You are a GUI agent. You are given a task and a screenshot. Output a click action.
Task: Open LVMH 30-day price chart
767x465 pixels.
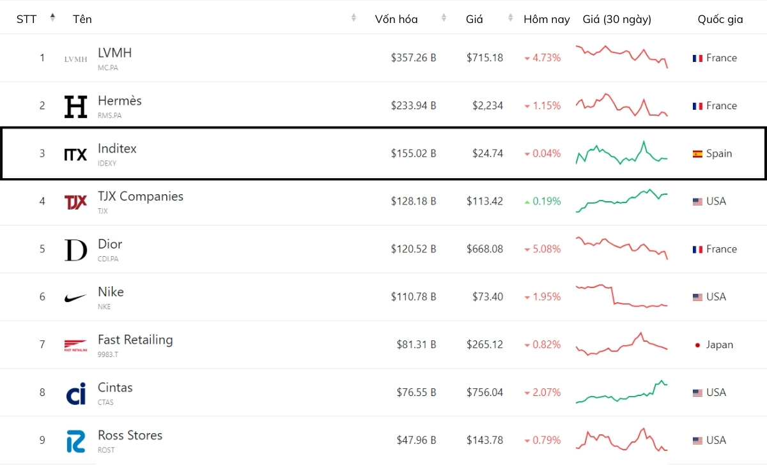coord(621,57)
